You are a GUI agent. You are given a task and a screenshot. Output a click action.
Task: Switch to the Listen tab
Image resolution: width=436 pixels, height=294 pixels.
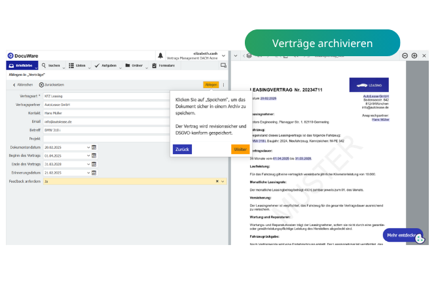click(x=77, y=65)
